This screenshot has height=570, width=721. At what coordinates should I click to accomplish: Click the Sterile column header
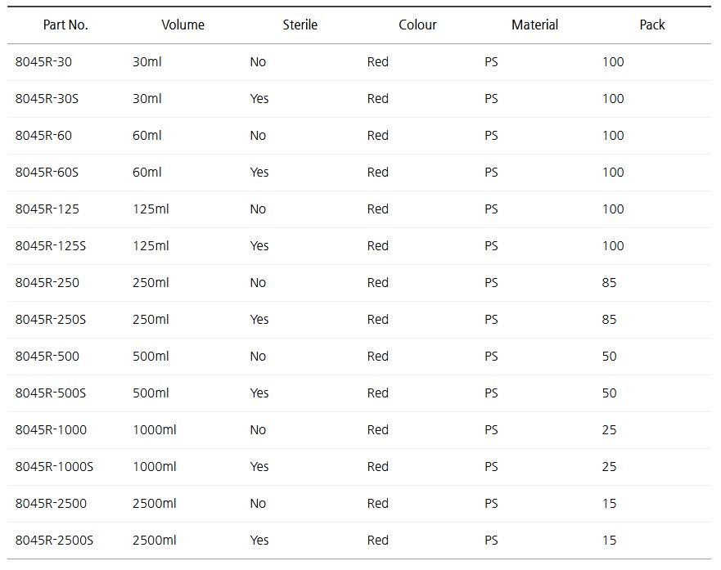pos(300,25)
